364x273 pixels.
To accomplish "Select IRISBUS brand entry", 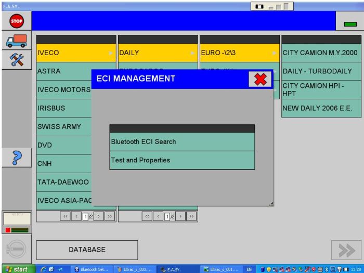I will coord(64,108).
